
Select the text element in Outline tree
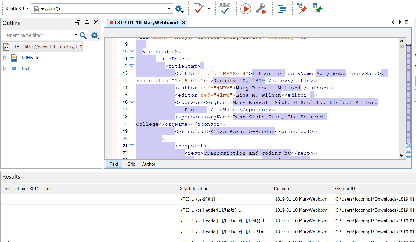pos(26,68)
